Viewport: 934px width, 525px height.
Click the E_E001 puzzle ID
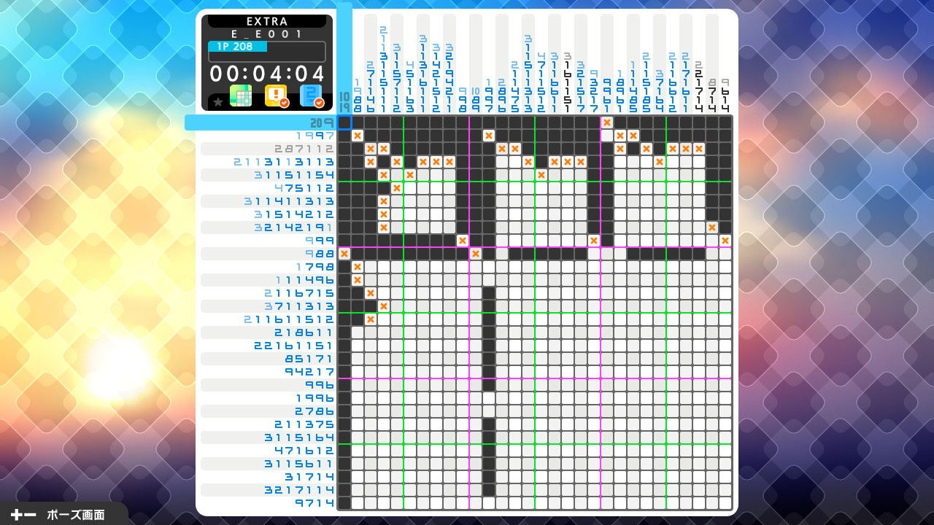tap(267, 34)
